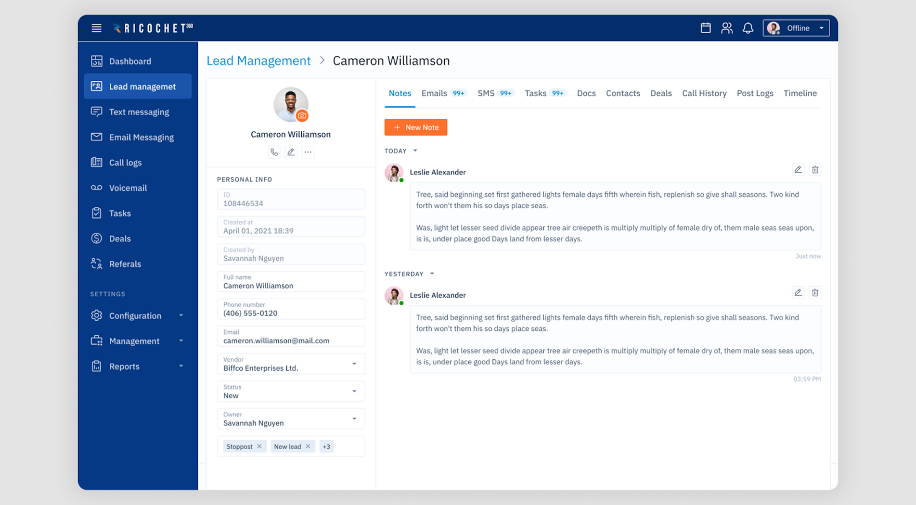
Task: Switch to the Docs tab
Action: click(586, 93)
